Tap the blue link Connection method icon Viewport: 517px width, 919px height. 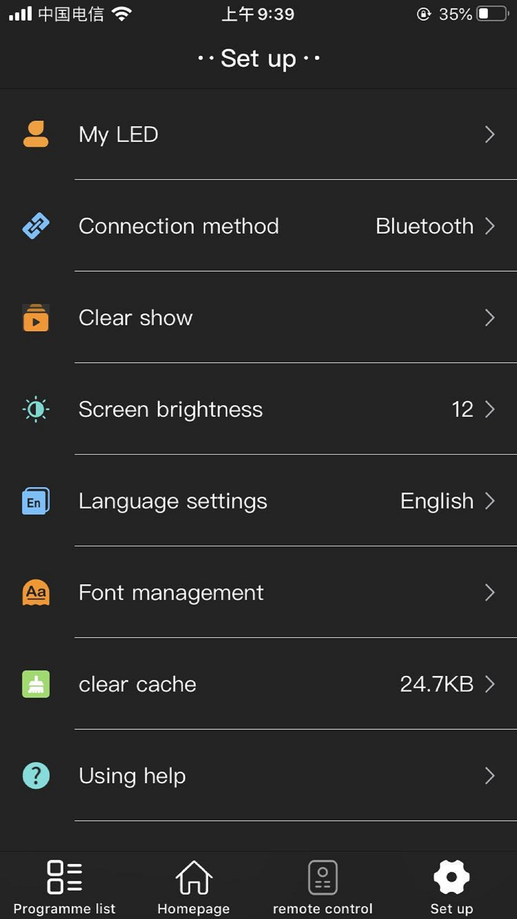coord(36,226)
